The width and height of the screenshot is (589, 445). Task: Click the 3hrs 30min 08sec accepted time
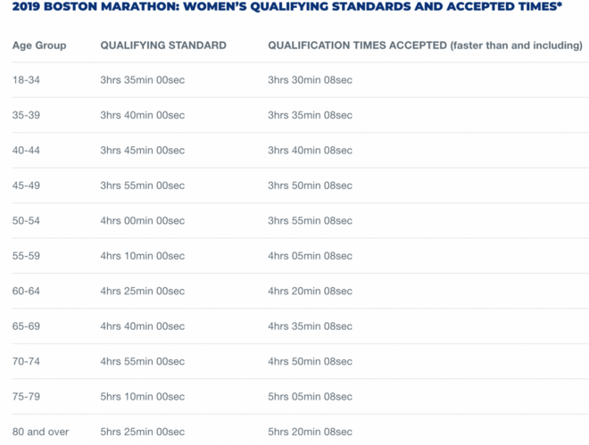(x=310, y=80)
